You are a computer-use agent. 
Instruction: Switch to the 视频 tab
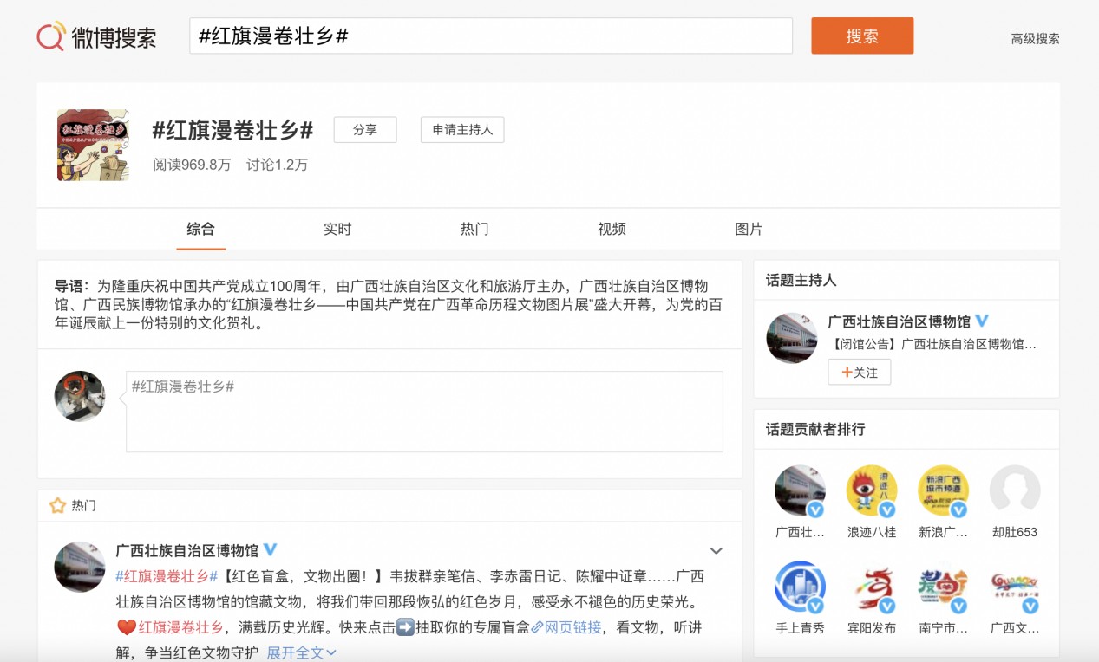pos(612,230)
